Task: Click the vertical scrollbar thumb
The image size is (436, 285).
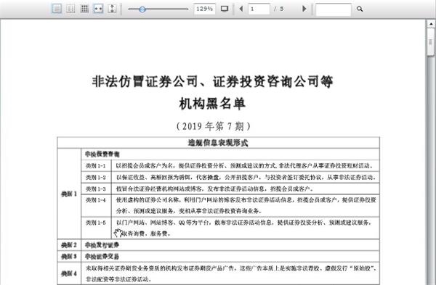Action: pyautogui.click(x=431, y=41)
